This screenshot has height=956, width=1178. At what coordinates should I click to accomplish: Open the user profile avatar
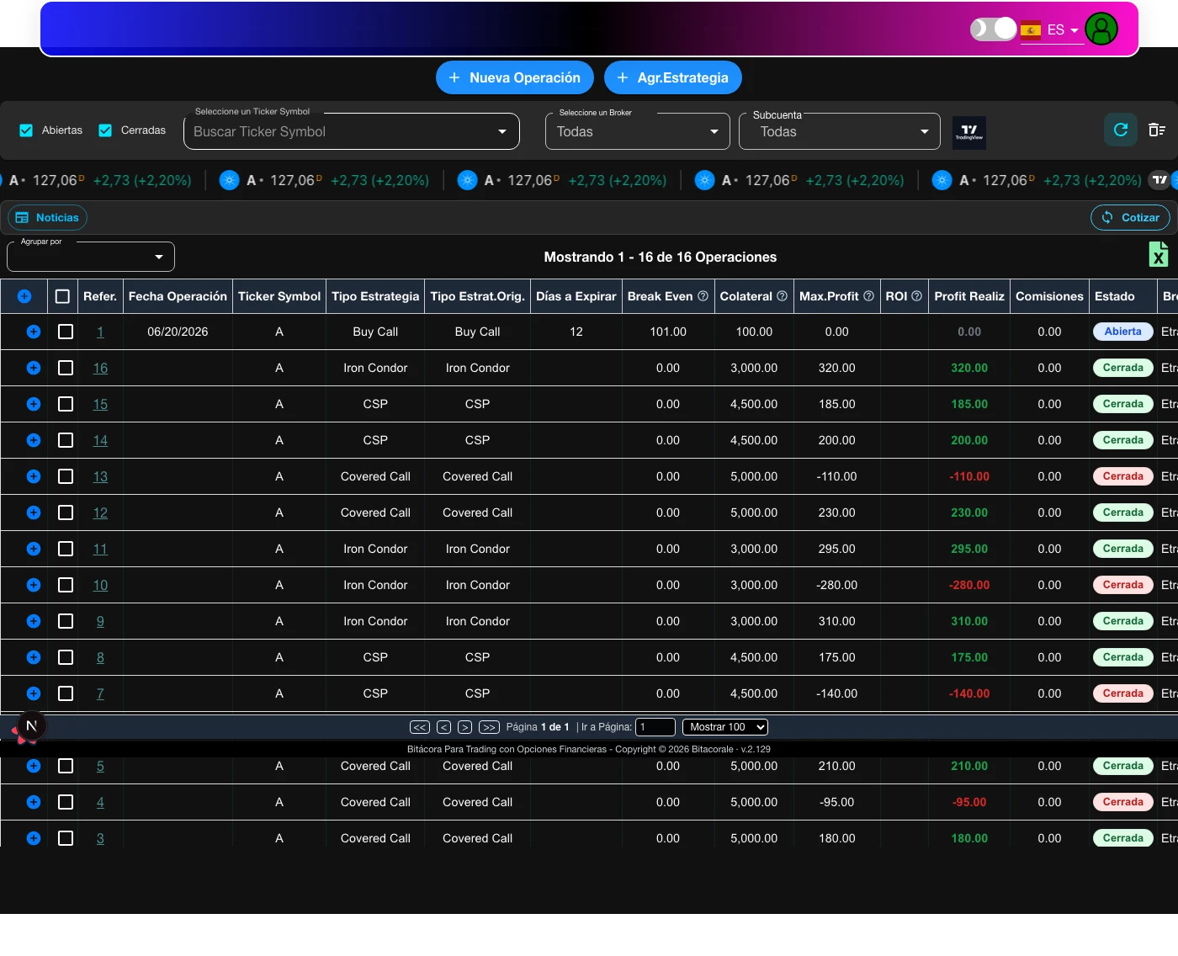1101,29
